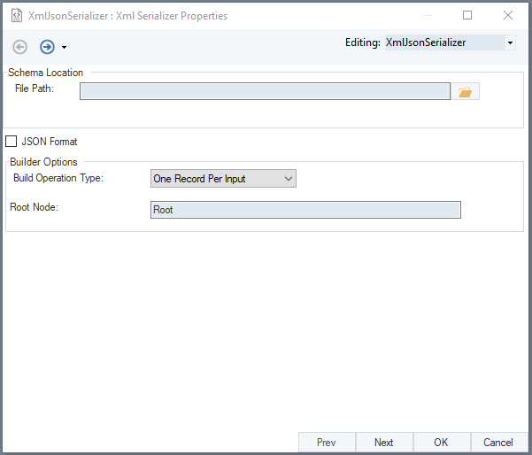Focus the File Path text field

pos(265,91)
